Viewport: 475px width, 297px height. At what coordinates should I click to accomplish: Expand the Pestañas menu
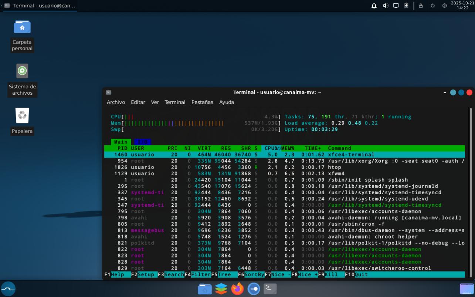[202, 102]
